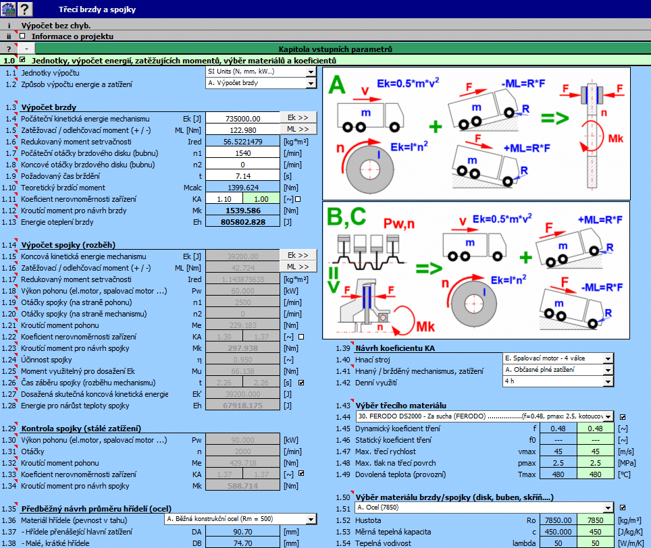Toggle the KA checkbox in row 1.11

click(x=298, y=199)
